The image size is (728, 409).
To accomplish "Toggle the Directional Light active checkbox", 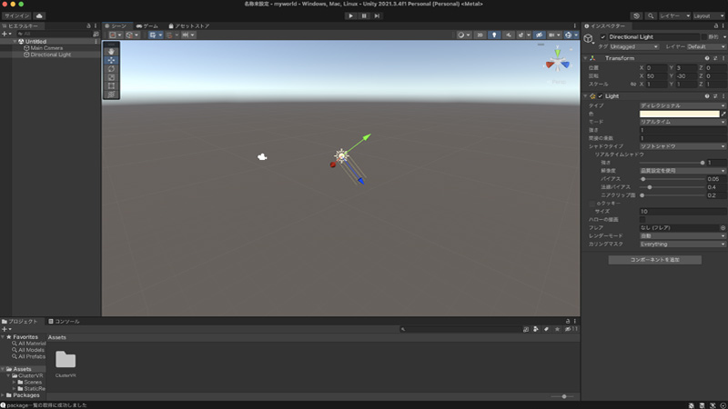I will pos(602,36).
